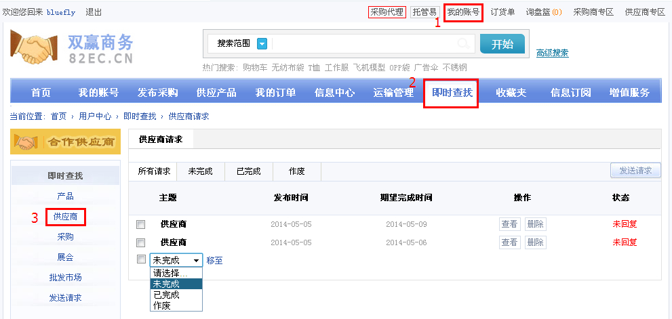Expand the 未完成 move-to combo box

pos(176,260)
